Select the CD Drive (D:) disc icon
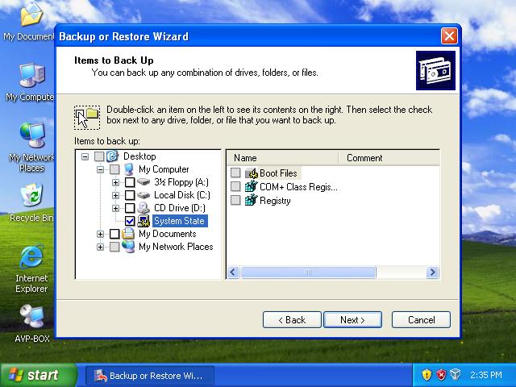The height and width of the screenshot is (387, 516). tap(144, 208)
